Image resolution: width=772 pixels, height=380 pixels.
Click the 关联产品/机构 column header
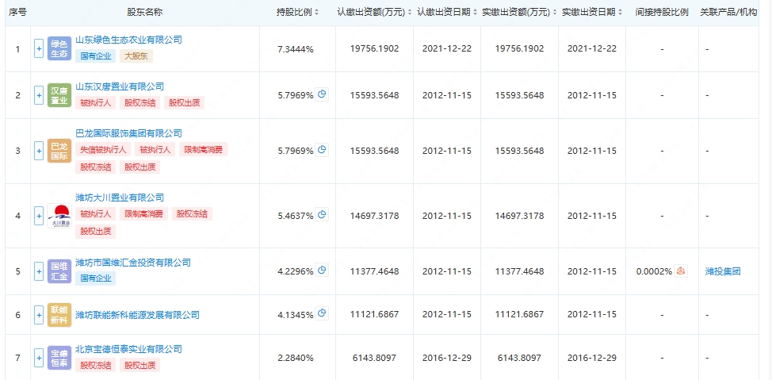728,13
